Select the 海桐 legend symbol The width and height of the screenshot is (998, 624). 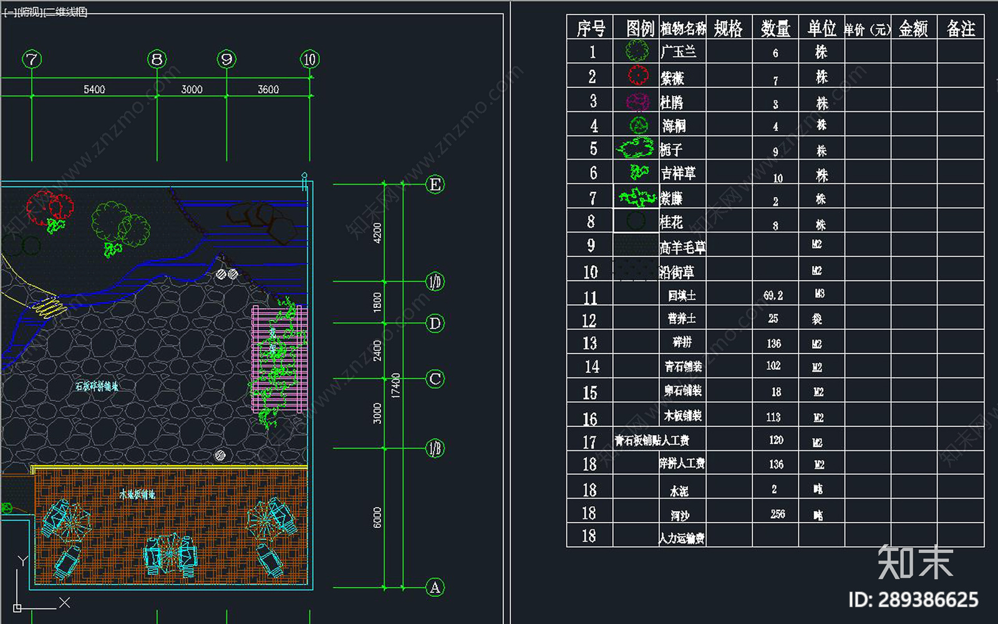coord(638,125)
